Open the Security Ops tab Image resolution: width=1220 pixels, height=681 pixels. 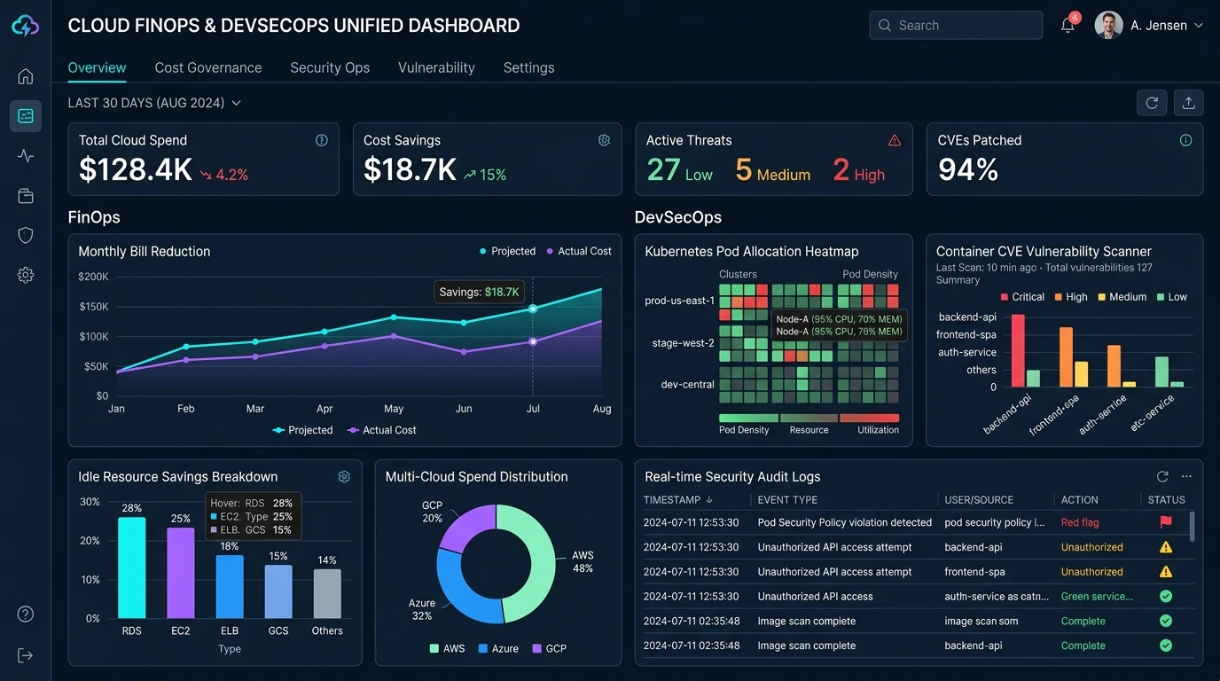[330, 67]
